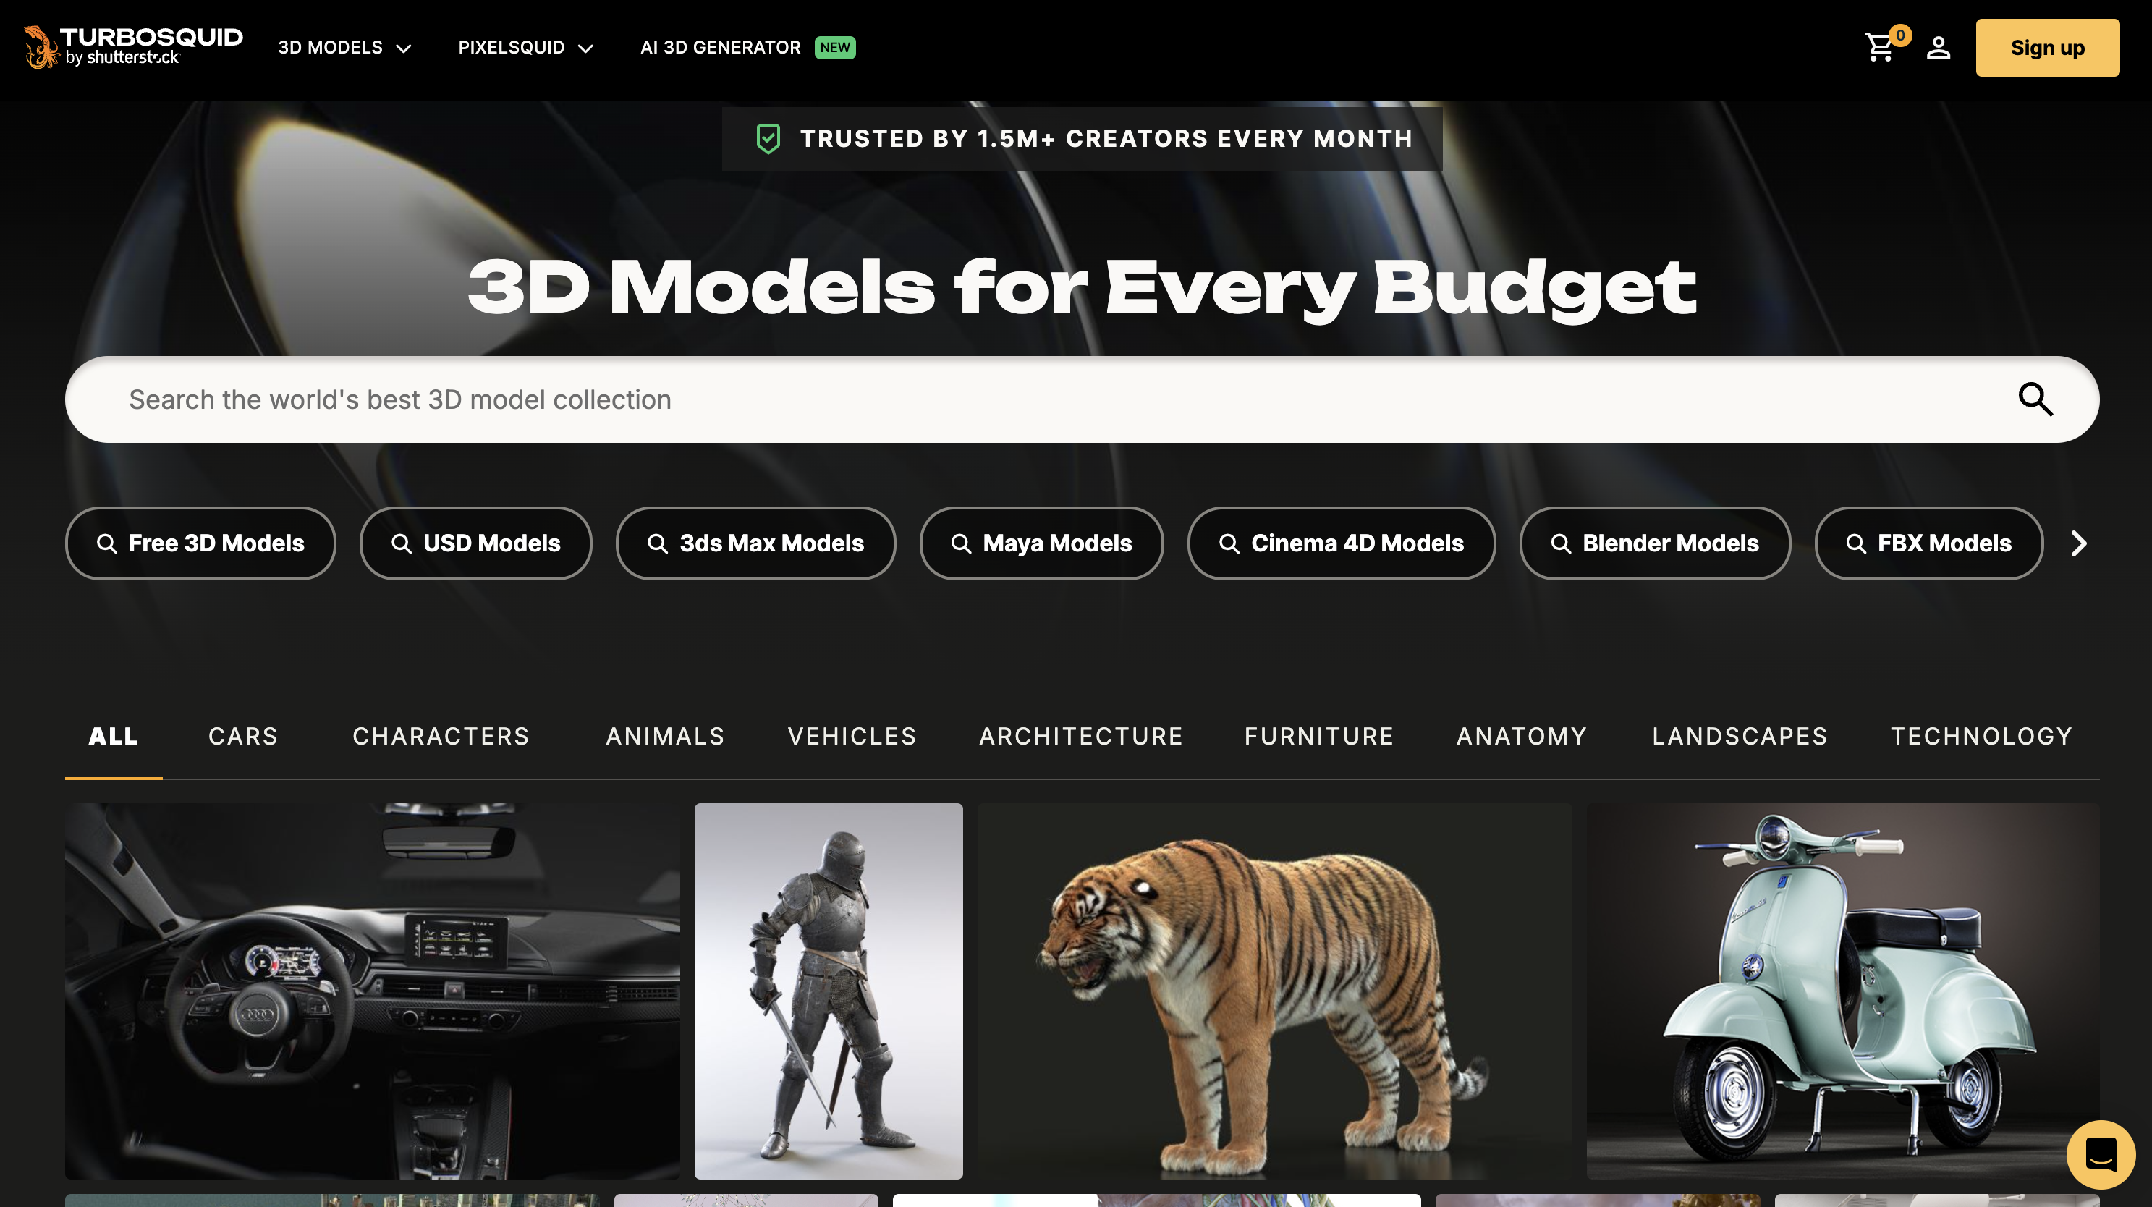2152x1207 pixels.
Task: Switch to the Cars category tab
Action: point(243,736)
